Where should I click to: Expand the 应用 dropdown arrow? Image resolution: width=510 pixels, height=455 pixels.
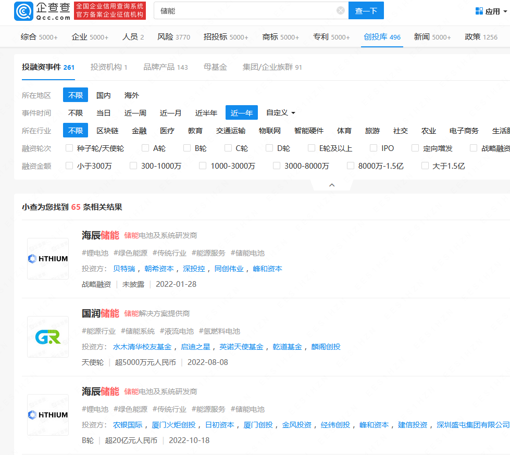pos(505,11)
